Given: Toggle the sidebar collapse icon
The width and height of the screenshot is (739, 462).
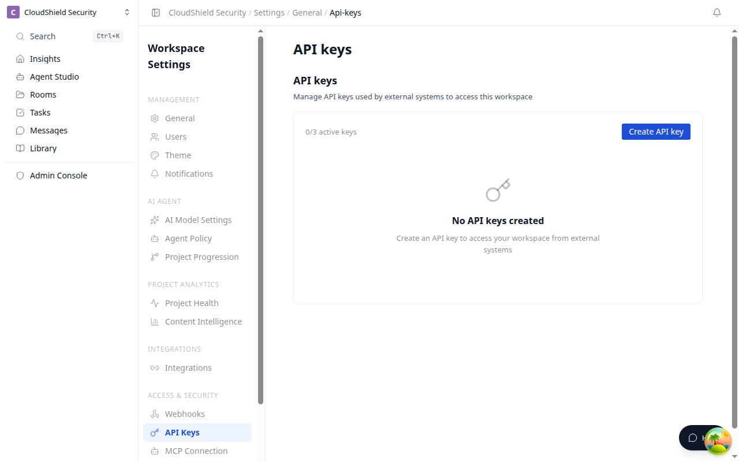Looking at the screenshot, I should click(156, 13).
